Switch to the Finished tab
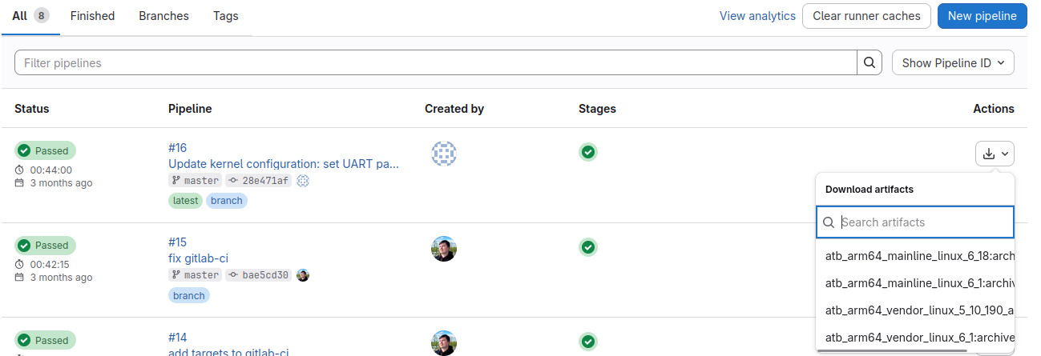1041x356 pixels. point(92,16)
